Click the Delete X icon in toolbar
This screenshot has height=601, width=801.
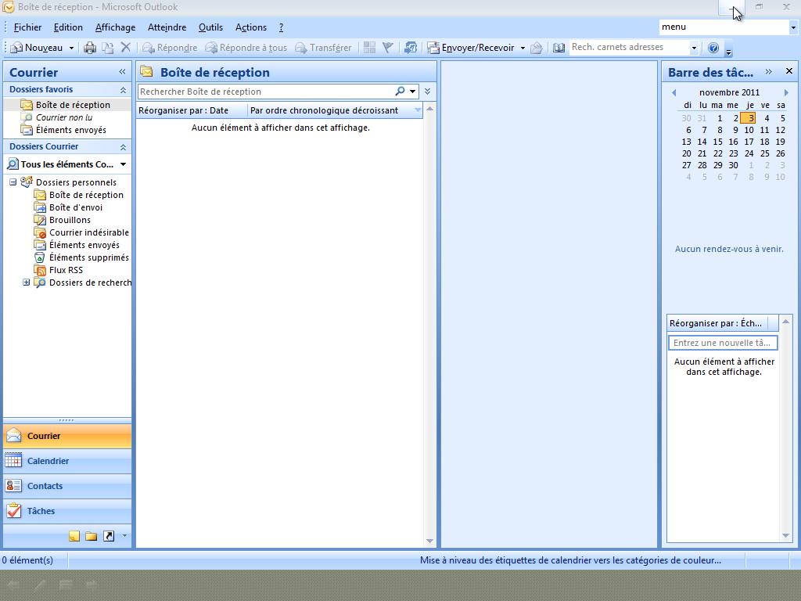[x=126, y=48]
